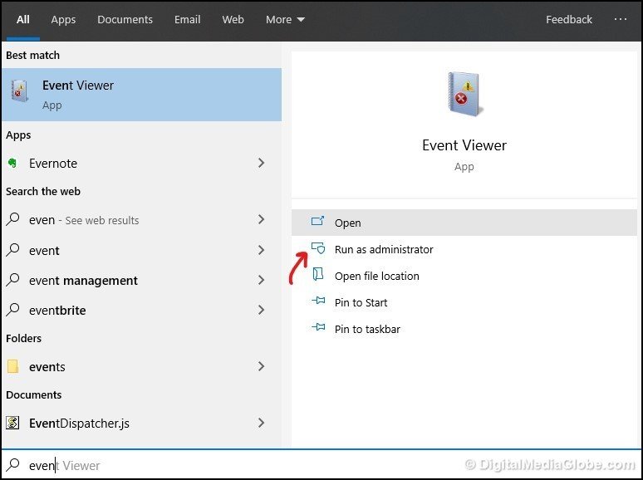Viewport: 643px width, 480px height.
Task: Select the Event Viewer best match result
Action: (x=141, y=95)
